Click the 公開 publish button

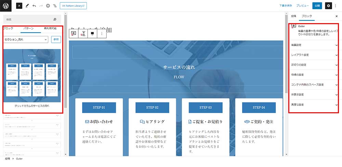pyautogui.click(x=317, y=6)
